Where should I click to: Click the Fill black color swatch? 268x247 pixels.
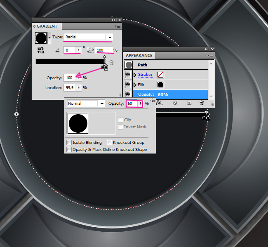point(160,85)
